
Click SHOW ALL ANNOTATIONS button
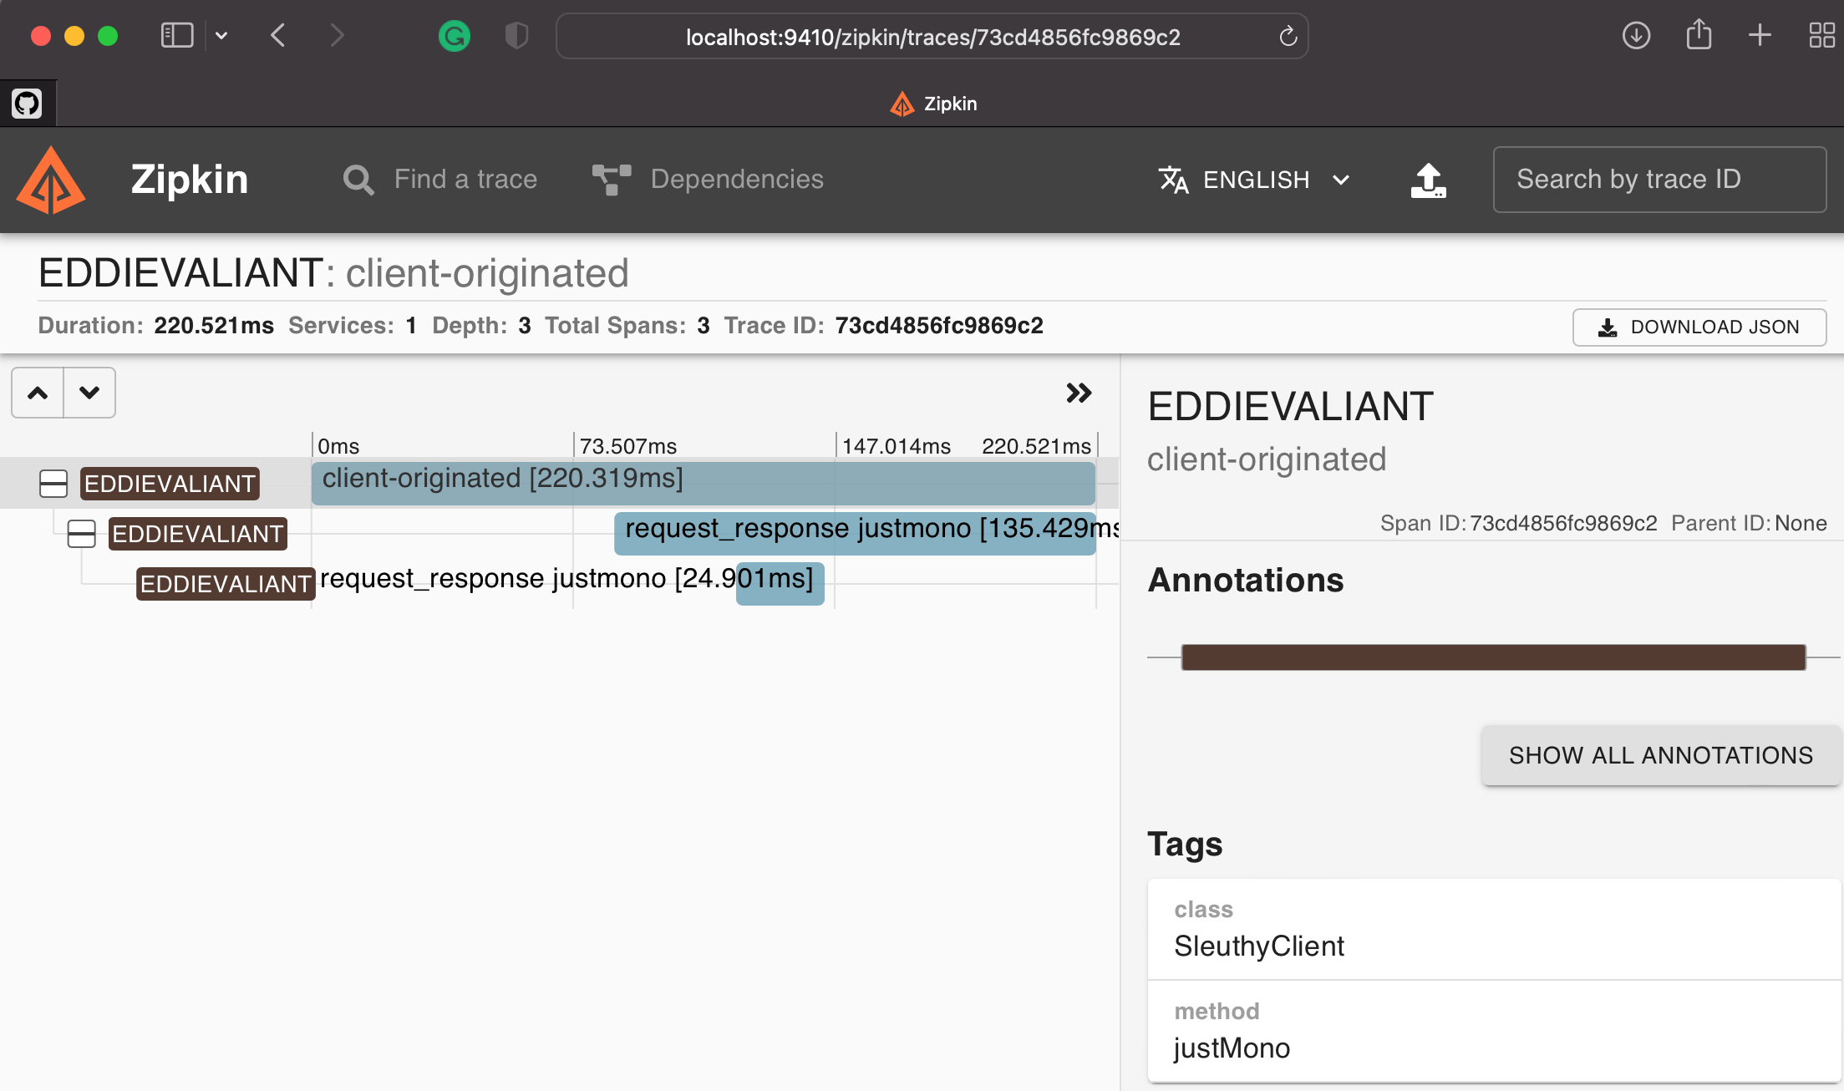(1660, 755)
